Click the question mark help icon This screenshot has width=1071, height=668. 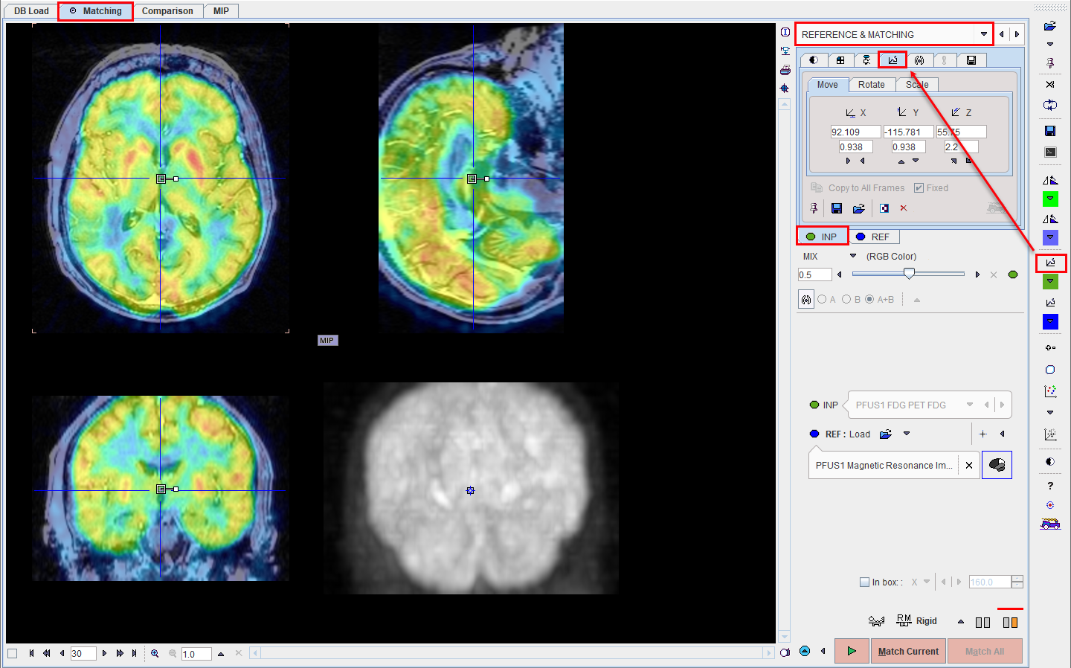tap(1050, 486)
